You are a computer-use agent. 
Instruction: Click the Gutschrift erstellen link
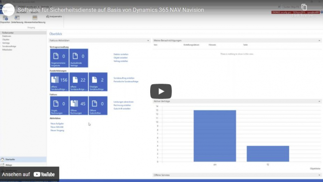(x=122, y=109)
